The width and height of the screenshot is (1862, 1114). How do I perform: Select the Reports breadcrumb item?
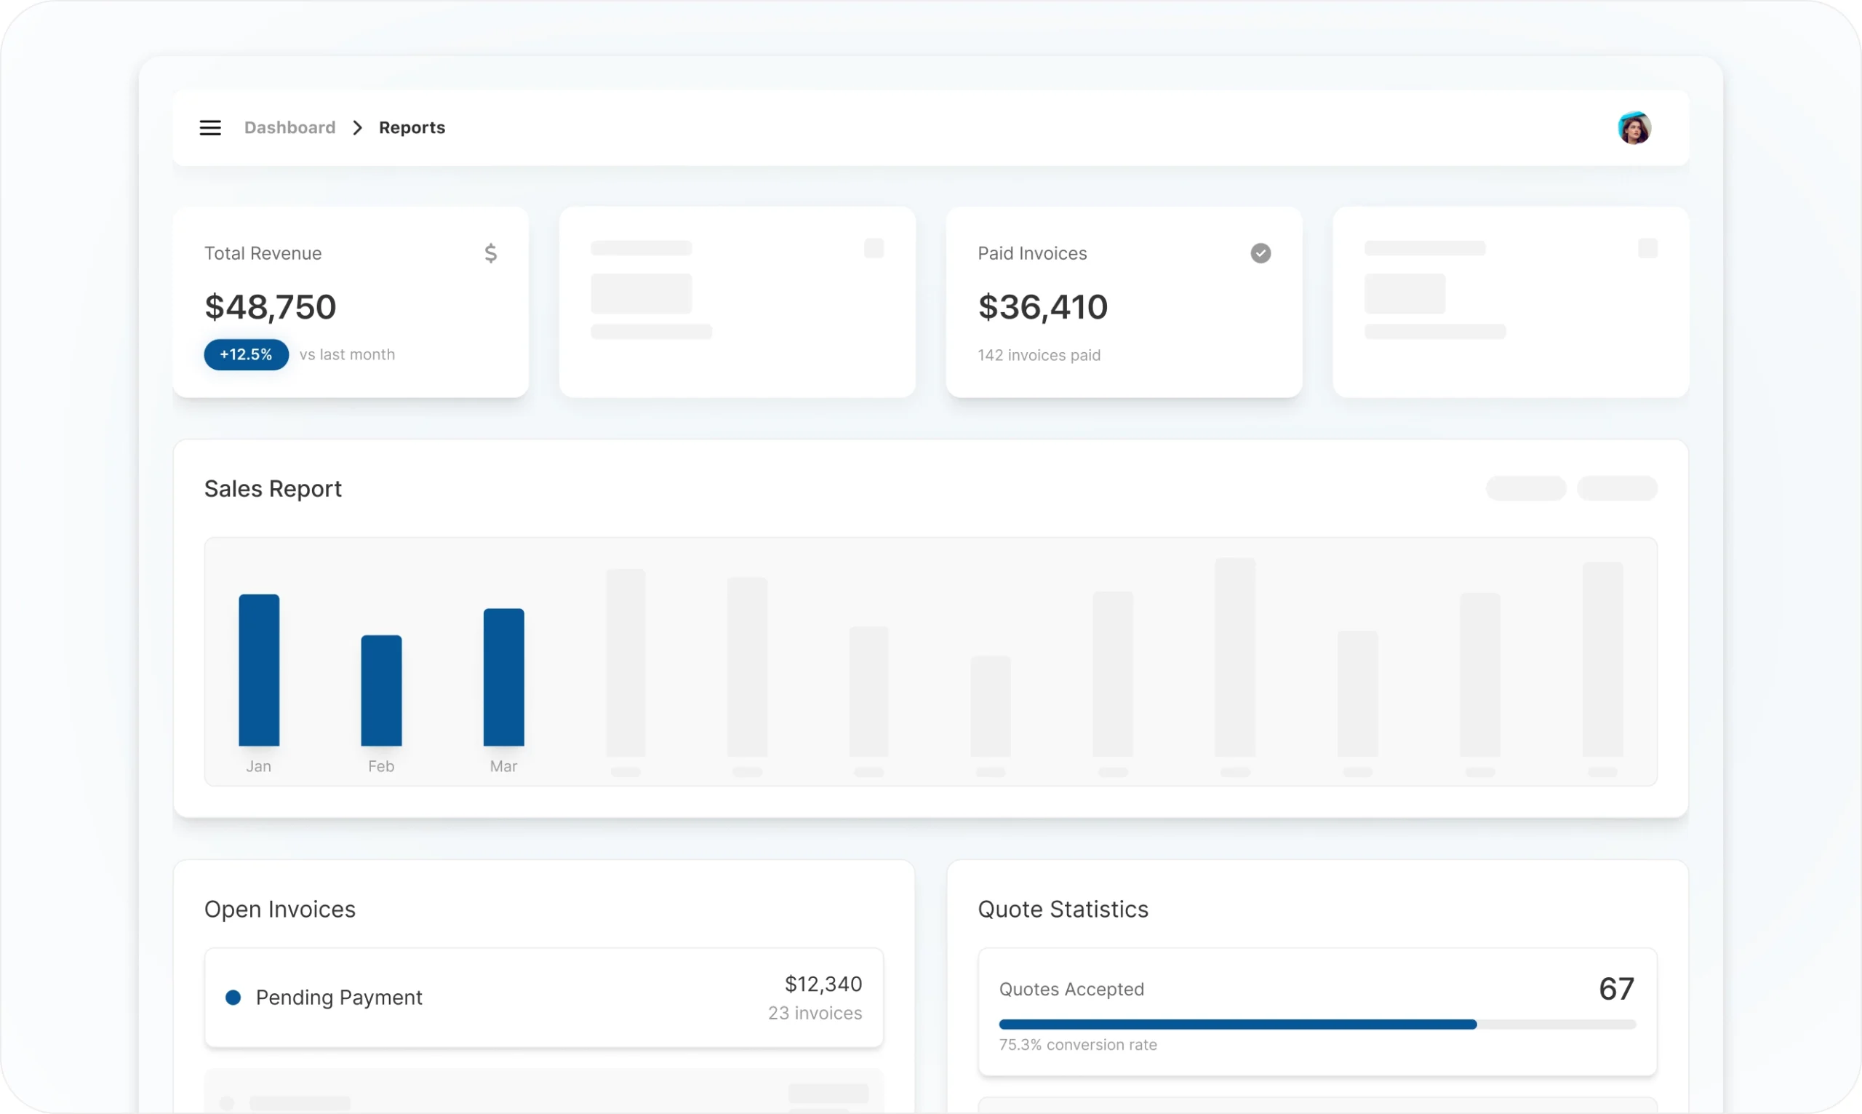click(412, 127)
